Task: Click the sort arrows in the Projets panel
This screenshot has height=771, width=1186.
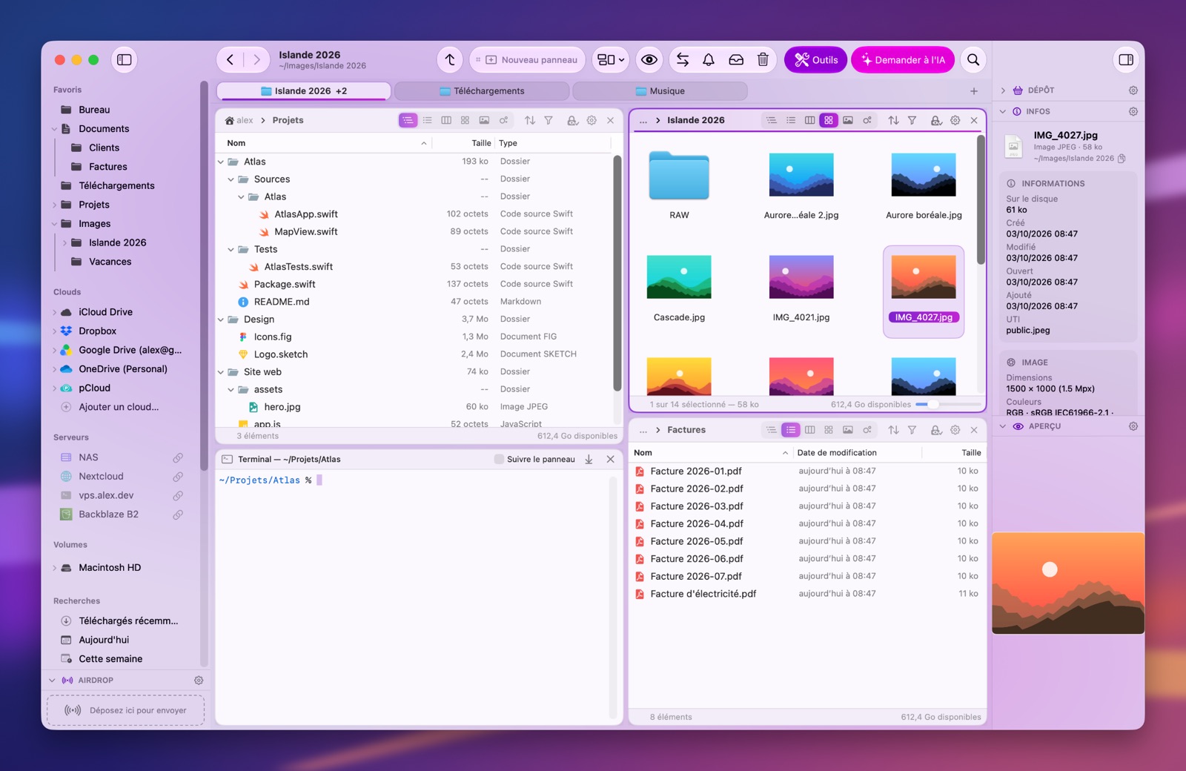Action: pyautogui.click(x=530, y=120)
